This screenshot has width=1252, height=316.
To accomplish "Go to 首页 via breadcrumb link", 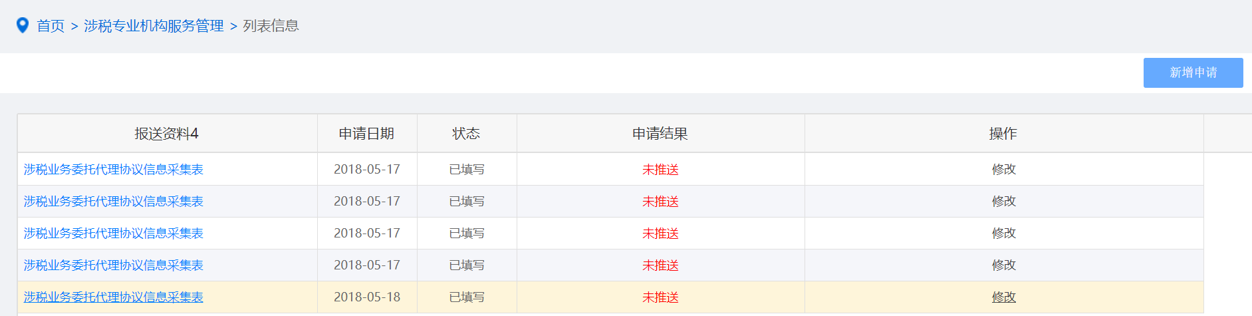I will (x=51, y=26).
